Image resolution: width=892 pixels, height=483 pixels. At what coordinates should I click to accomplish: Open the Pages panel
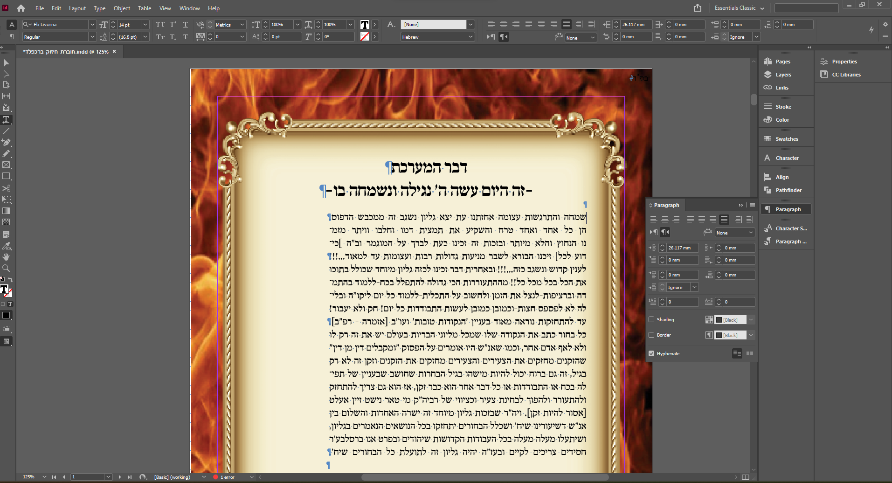coord(782,62)
